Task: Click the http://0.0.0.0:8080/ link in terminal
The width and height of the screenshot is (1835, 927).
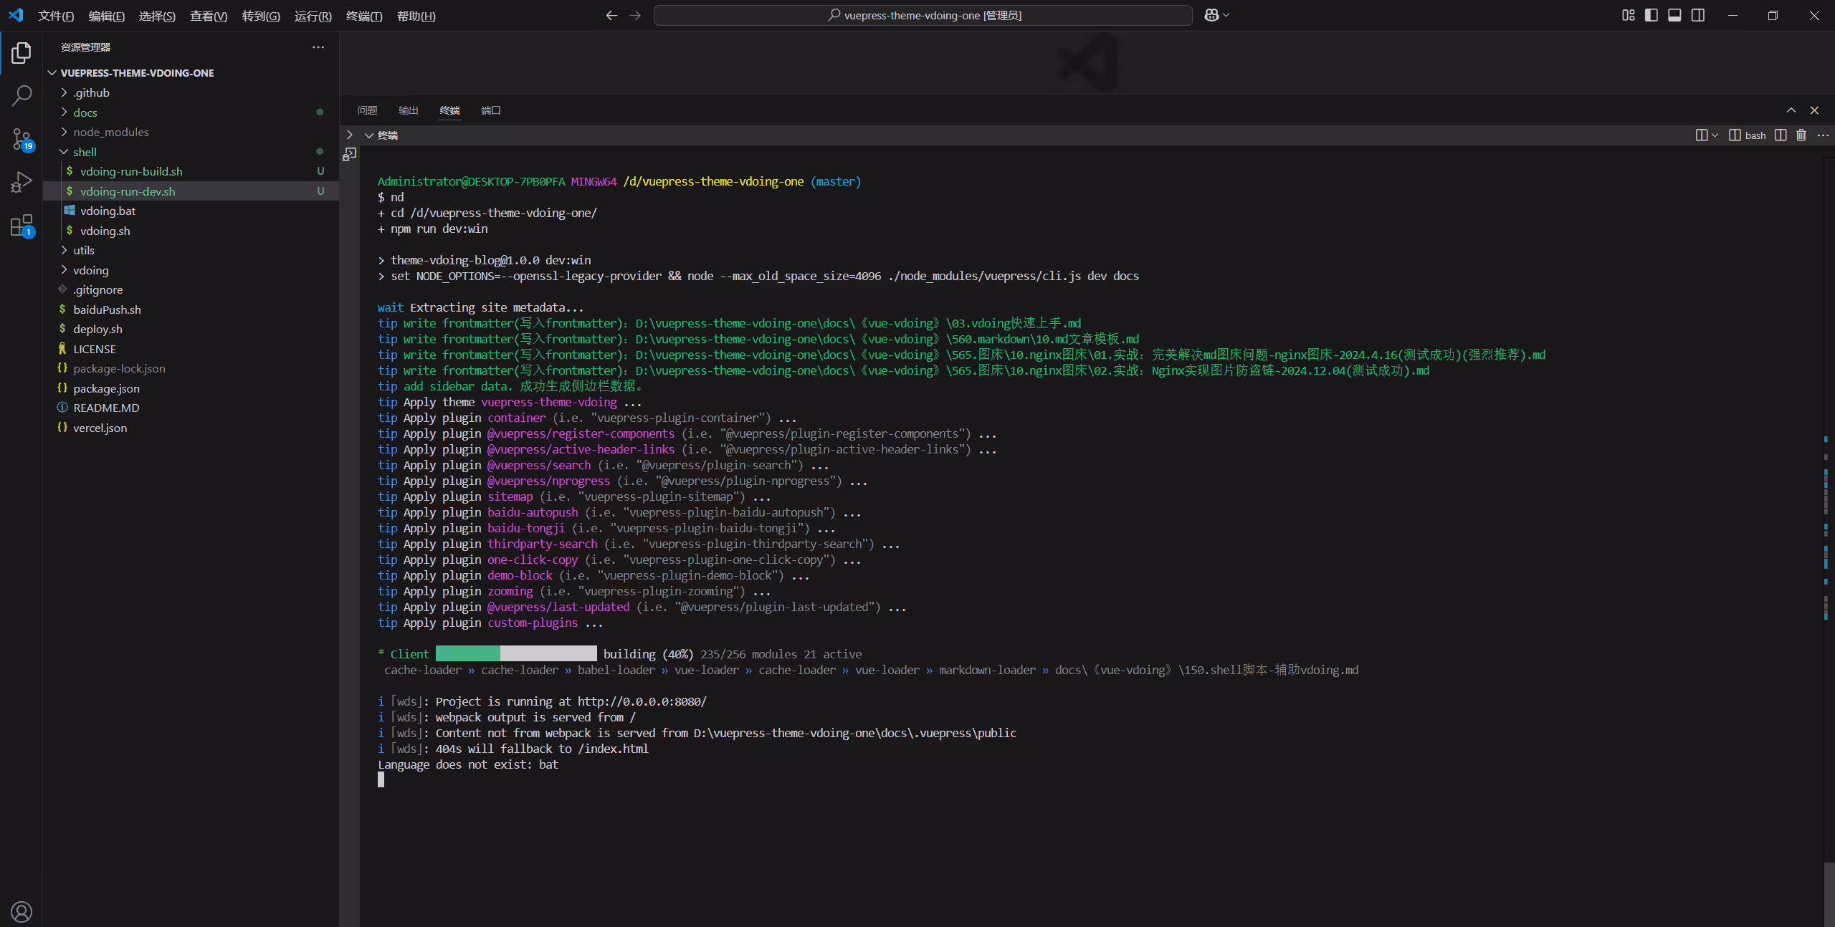Action: 642,701
